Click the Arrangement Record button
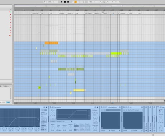This screenshot has height=136, width=165. click(68, 2)
